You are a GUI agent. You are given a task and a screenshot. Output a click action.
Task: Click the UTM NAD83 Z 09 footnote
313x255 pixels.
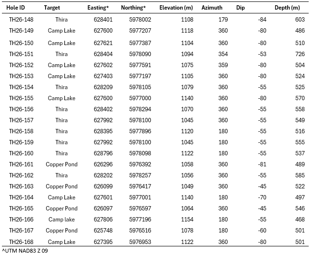[x=25, y=251]
